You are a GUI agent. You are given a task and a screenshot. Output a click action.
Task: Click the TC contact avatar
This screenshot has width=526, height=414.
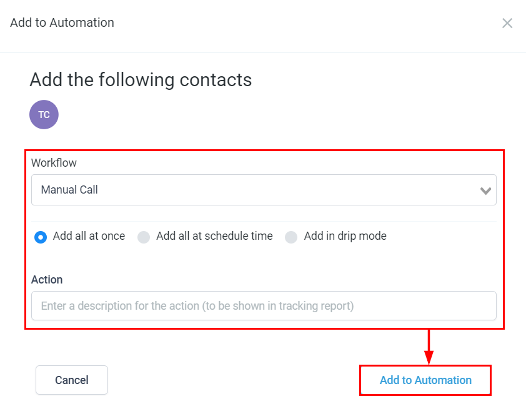point(44,115)
